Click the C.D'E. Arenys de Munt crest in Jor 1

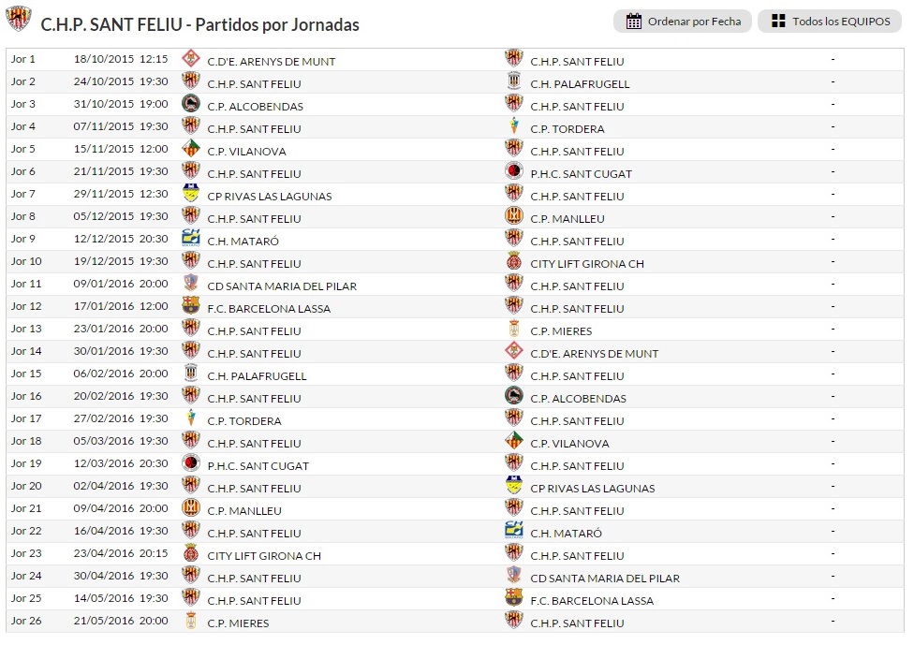[191, 57]
